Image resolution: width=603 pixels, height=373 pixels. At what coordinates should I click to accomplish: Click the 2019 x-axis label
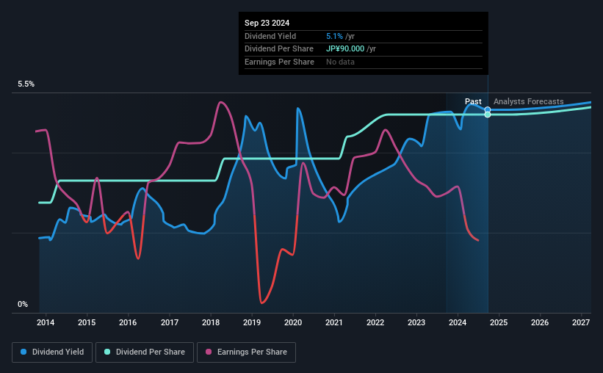252,322
